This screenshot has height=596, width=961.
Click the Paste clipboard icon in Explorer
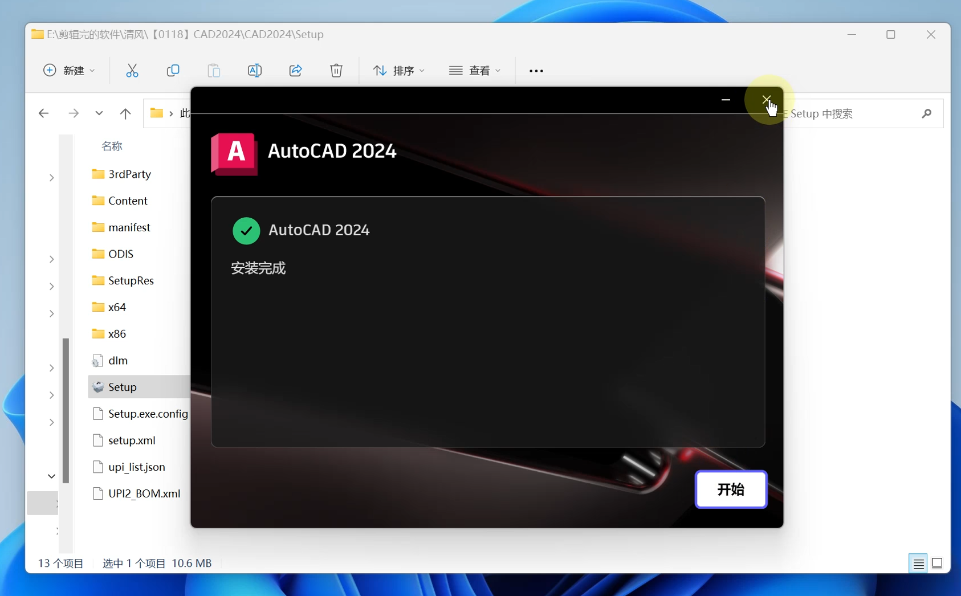(x=214, y=70)
